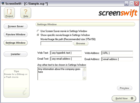140x103 pixels.
Task: Focus the Movie/Image file path field
Action: coord(57,43)
